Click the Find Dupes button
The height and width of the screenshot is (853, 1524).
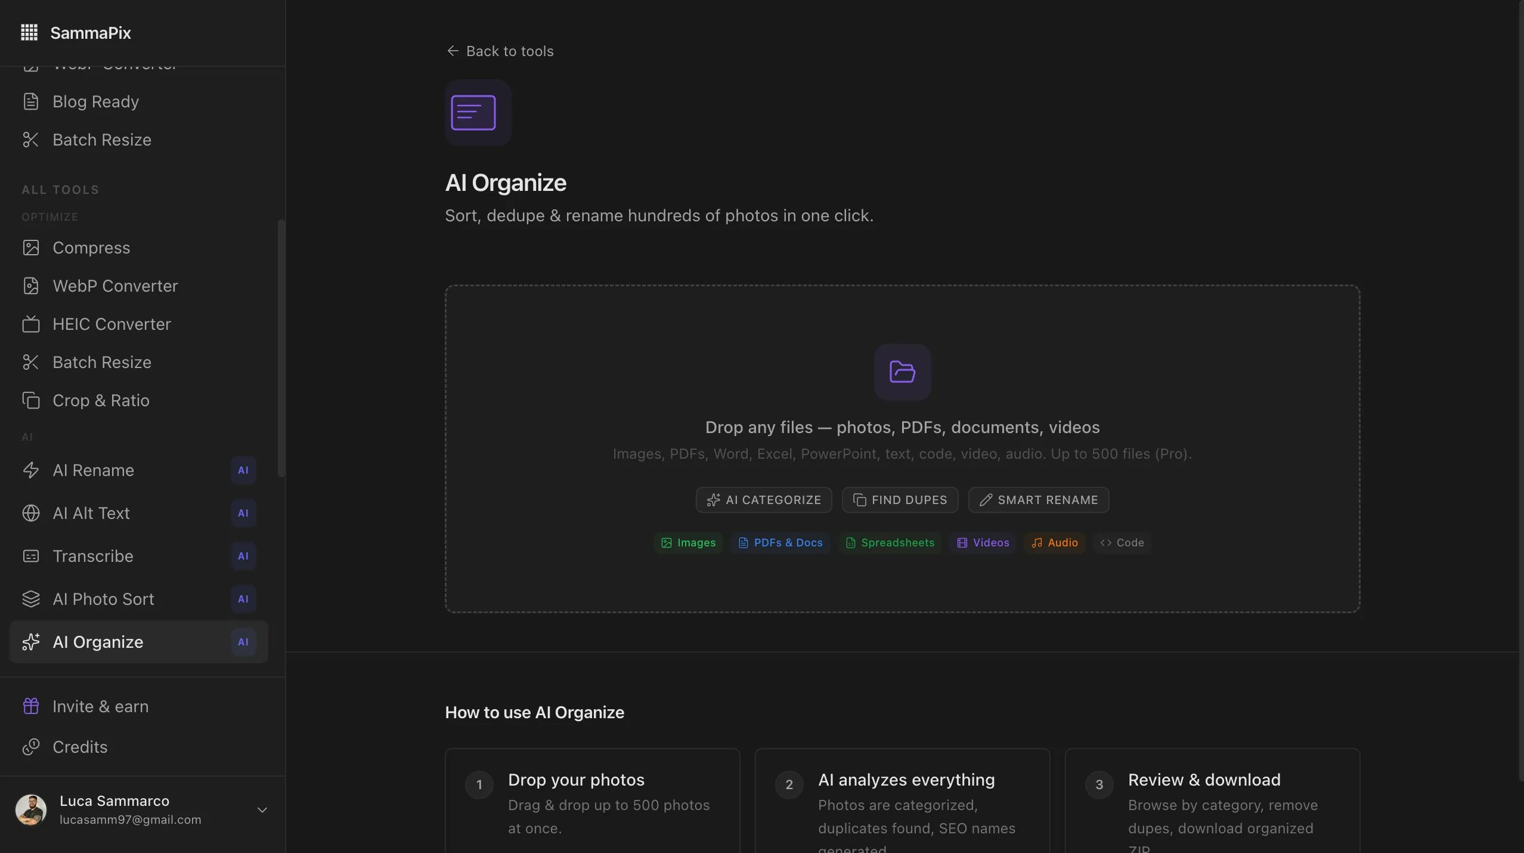tap(900, 500)
